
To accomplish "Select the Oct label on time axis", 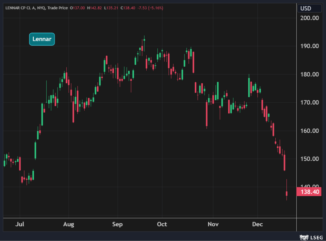I will tap(162, 224).
